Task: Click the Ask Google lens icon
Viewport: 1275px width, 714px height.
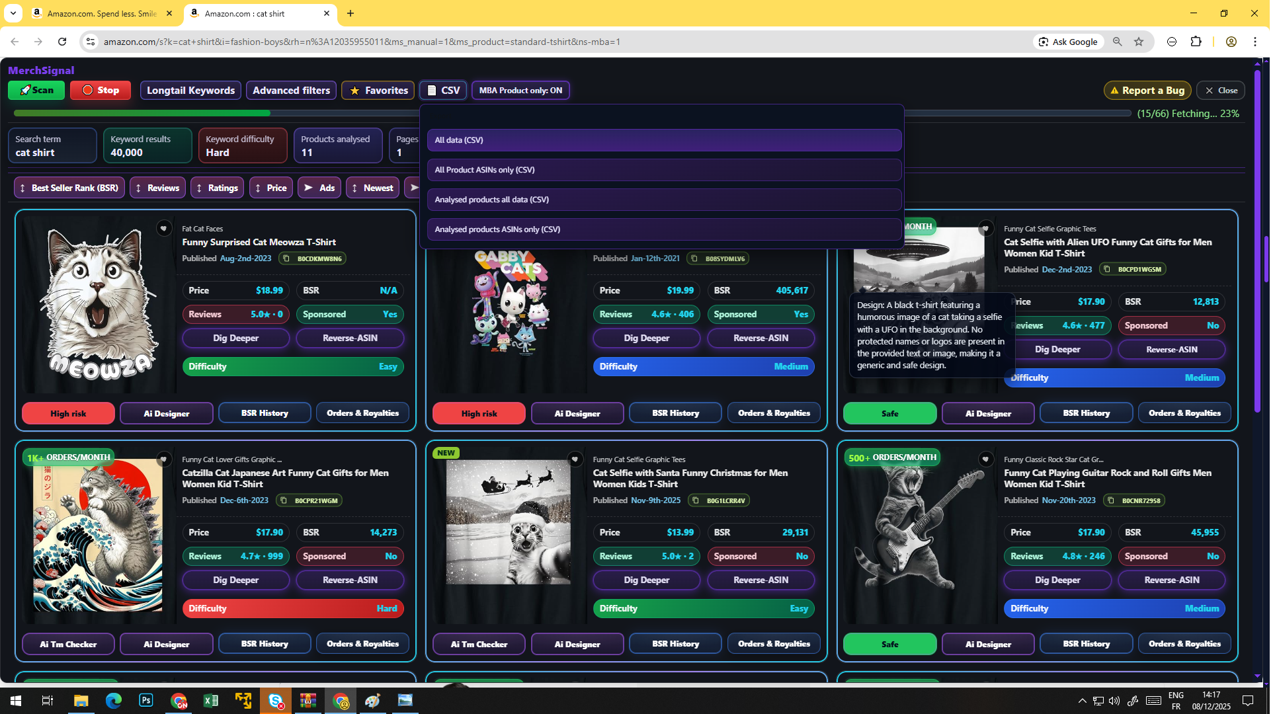Action: point(1042,42)
